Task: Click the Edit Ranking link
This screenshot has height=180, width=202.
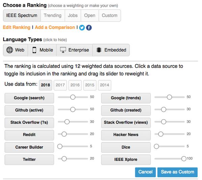Action: pyautogui.click(x=17, y=27)
